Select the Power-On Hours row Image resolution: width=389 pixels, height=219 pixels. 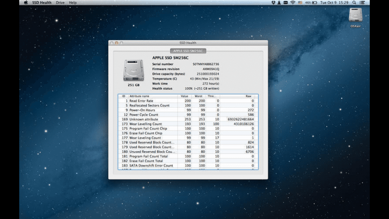[188, 110]
